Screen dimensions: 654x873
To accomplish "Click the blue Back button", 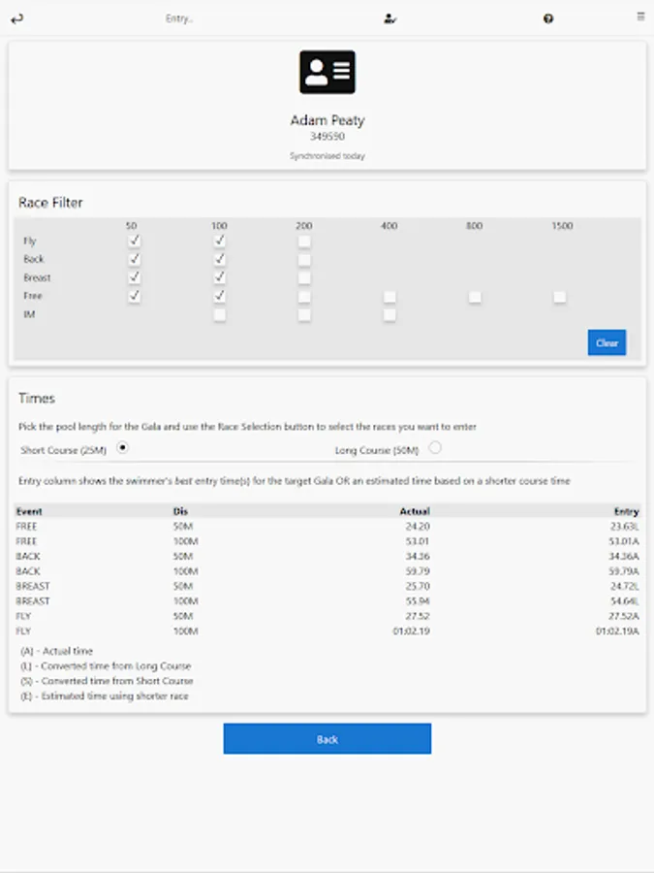I will click(327, 739).
